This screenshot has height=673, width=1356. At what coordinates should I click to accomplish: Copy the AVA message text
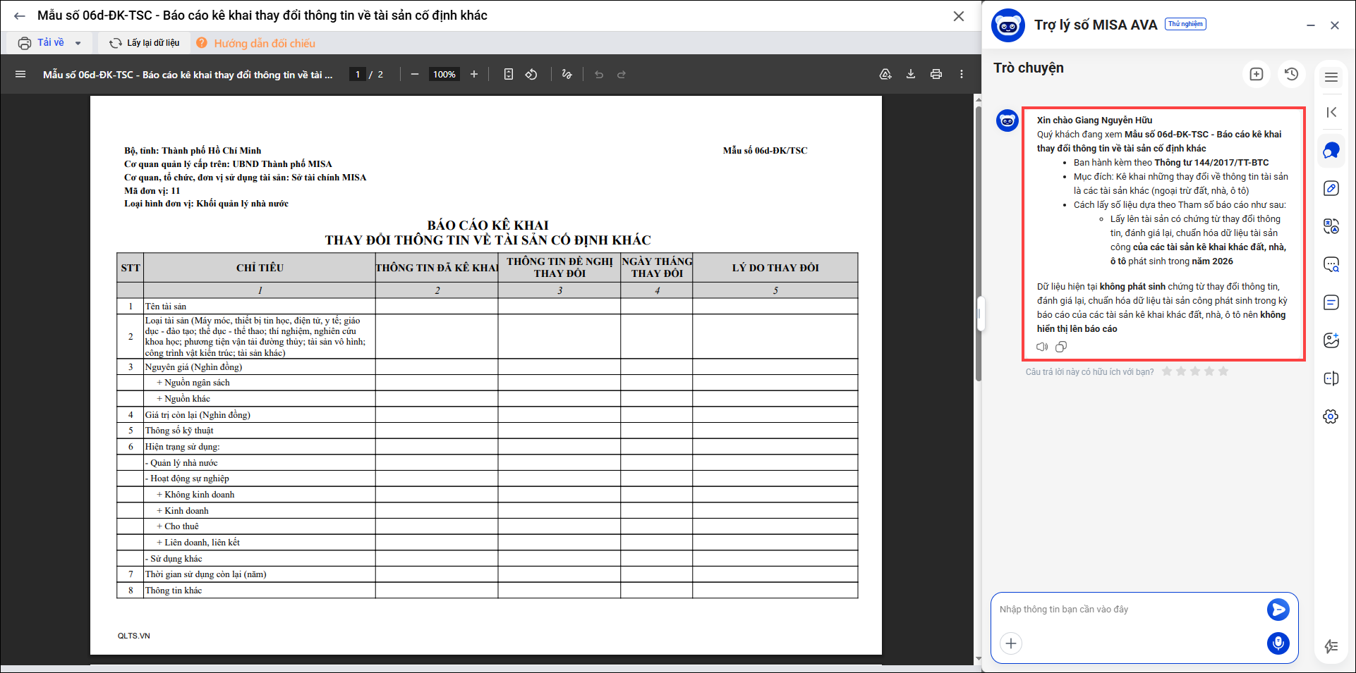(1061, 347)
